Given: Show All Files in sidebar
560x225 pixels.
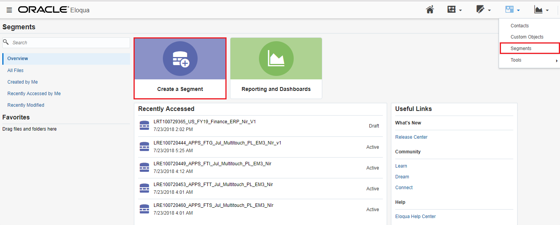Looking at the screenshot, I should (15, 71).
